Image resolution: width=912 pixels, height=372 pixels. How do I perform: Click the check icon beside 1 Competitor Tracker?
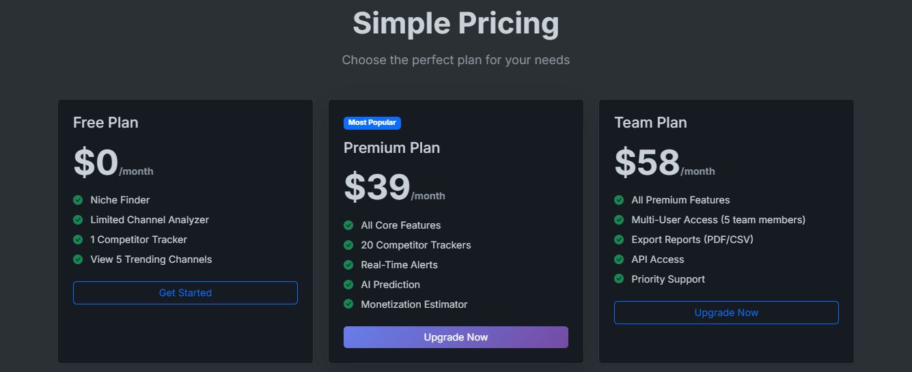[x=78, y=240]
